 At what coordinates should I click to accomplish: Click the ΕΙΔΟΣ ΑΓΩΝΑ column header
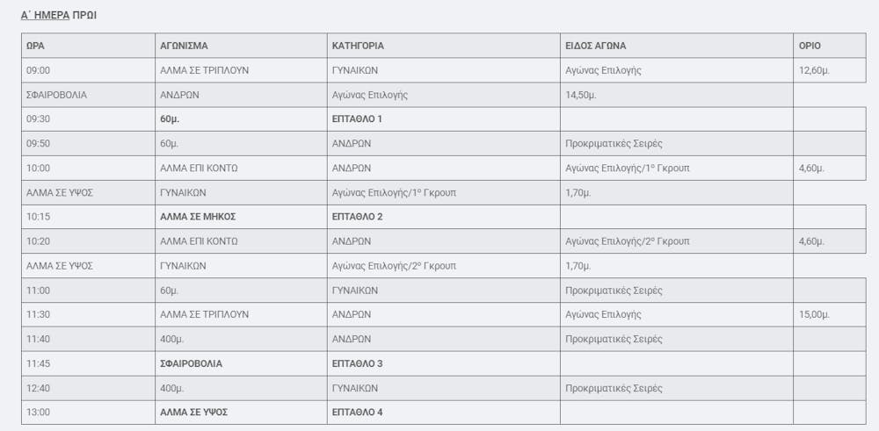click(x=596, y=46)
